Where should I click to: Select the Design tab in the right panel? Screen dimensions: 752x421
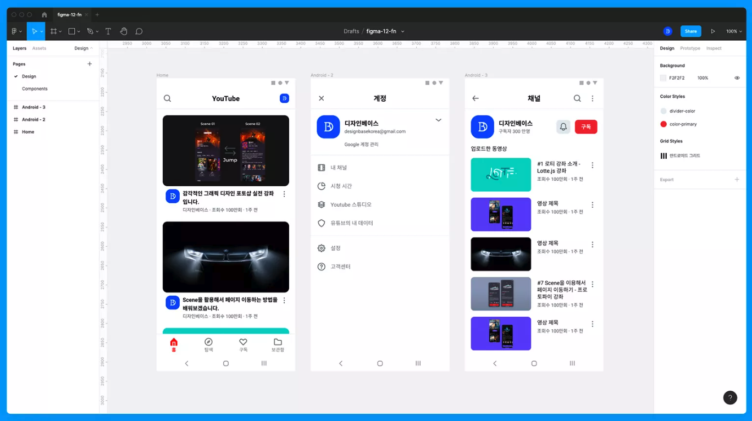[x=667, y=48]
